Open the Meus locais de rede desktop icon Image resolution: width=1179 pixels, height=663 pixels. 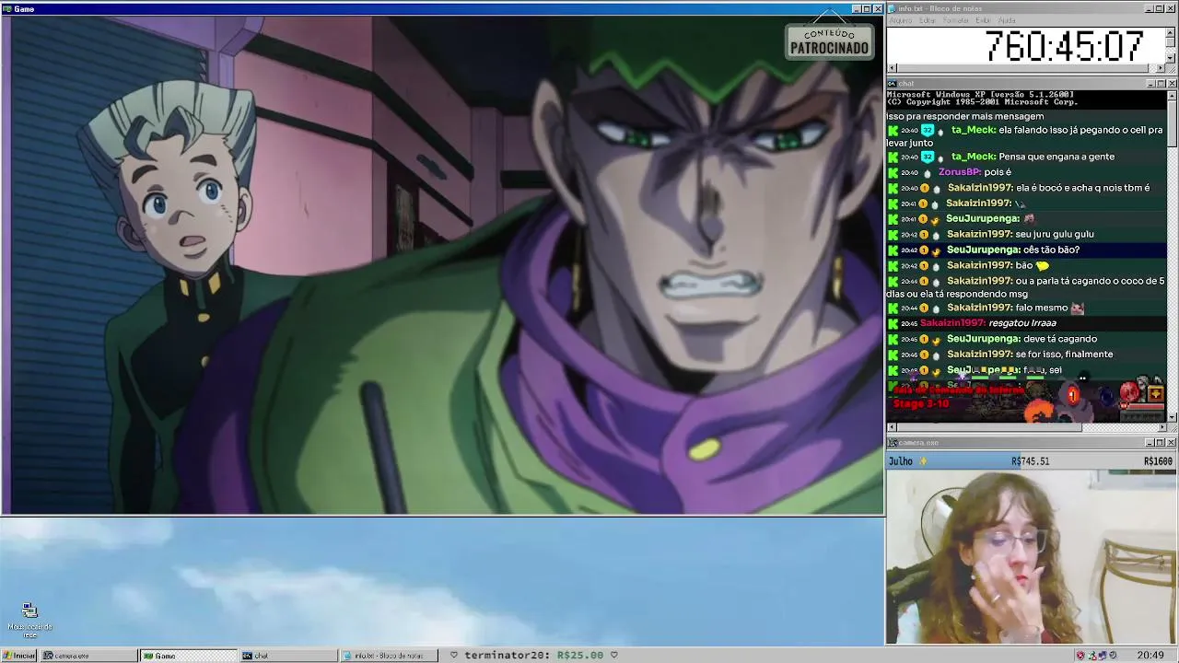point(29,619)
